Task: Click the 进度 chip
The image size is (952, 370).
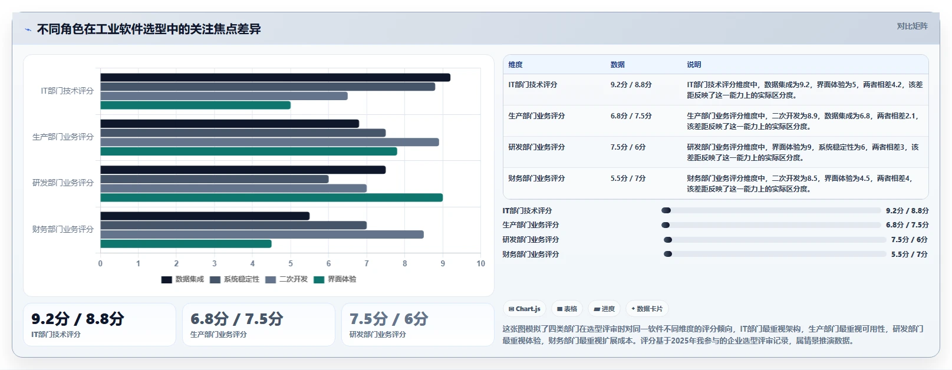Action: click(604, 309)
